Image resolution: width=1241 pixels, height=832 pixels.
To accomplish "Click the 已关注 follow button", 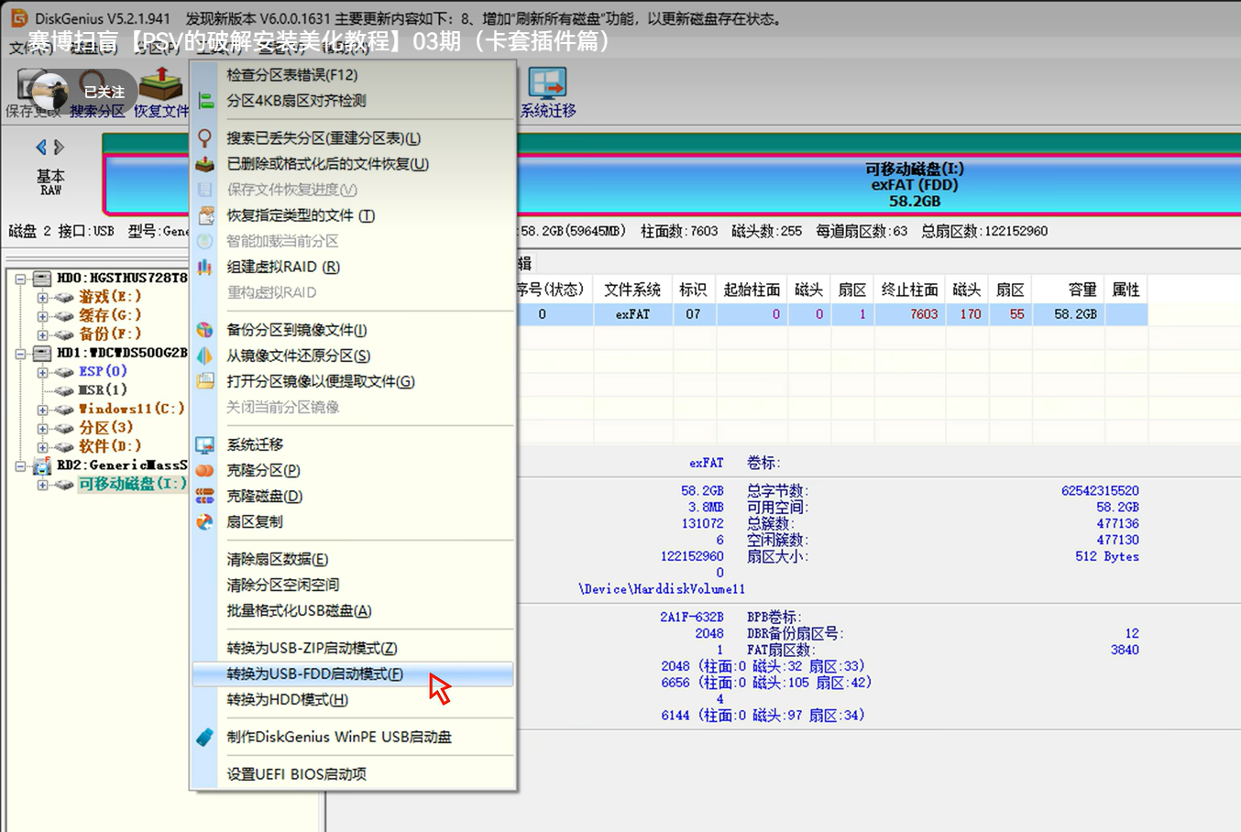I will point(103,92).
